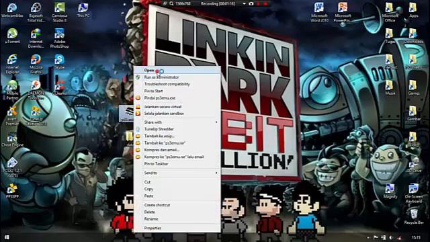The image size is (430, 242).
Task: Open Properties from the context menu
Action: click(177, 228)
